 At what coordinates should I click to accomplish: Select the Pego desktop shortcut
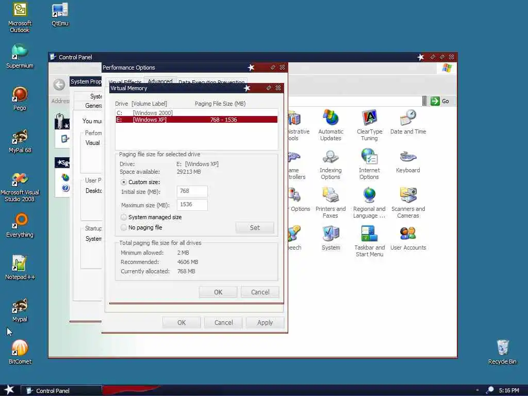(x=20, y=98)
